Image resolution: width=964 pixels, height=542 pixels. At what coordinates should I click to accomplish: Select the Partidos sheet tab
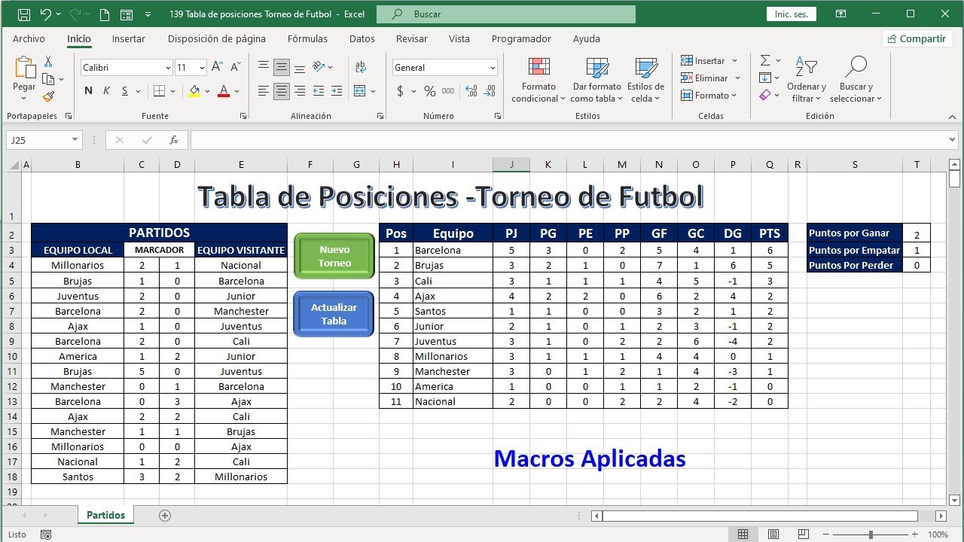click(x=105, y=516)
